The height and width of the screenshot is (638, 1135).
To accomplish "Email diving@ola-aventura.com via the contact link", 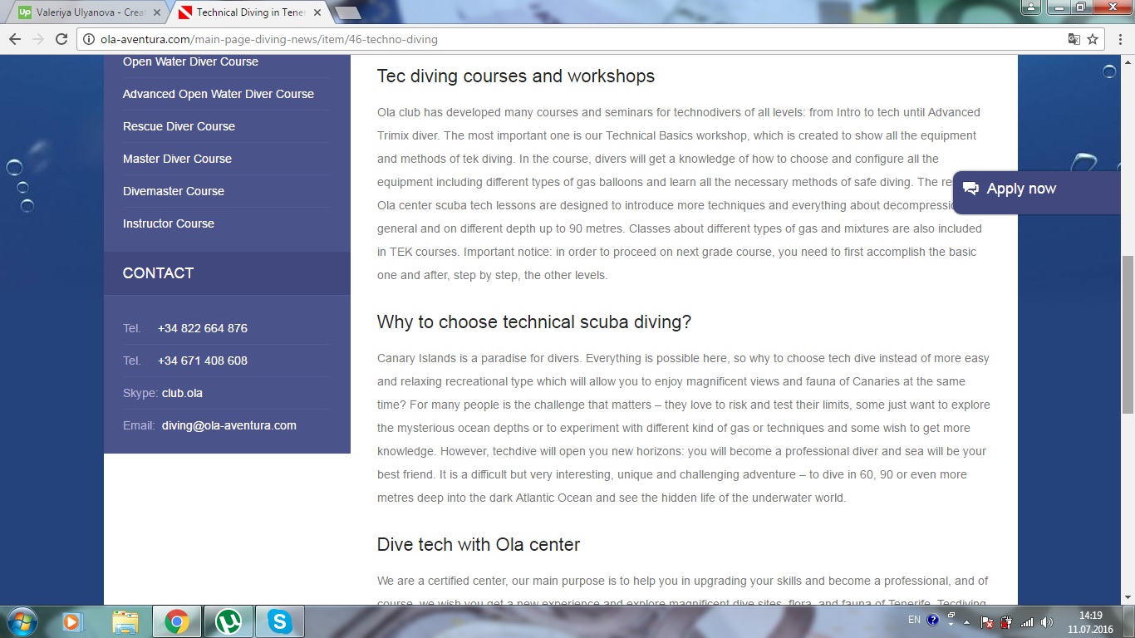I will 229,425.
